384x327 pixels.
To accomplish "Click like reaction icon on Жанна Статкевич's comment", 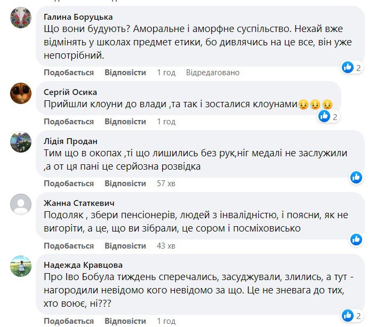I will click(356, 239).
